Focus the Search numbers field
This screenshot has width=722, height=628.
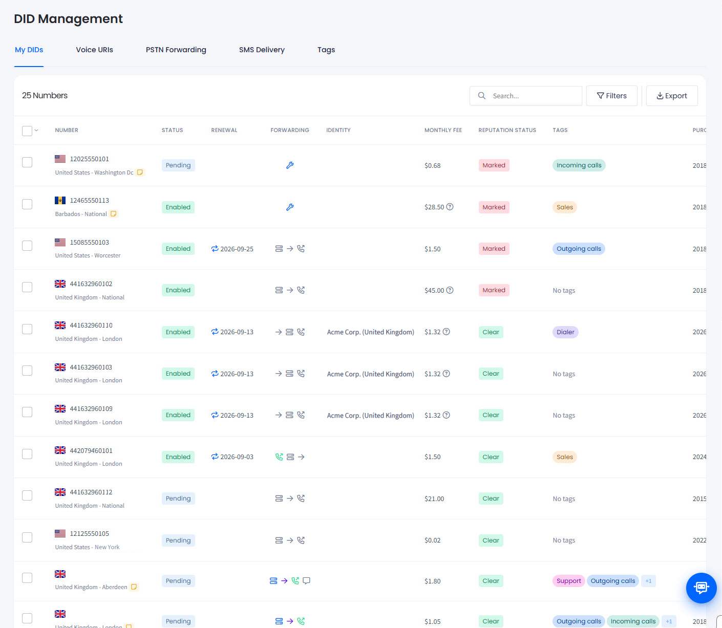[526, 96]
